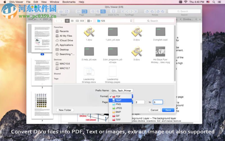The height and width of the screenshot is (141, 225).
Task: Choose JPEG format option
Action: click(x=120, y=108)
